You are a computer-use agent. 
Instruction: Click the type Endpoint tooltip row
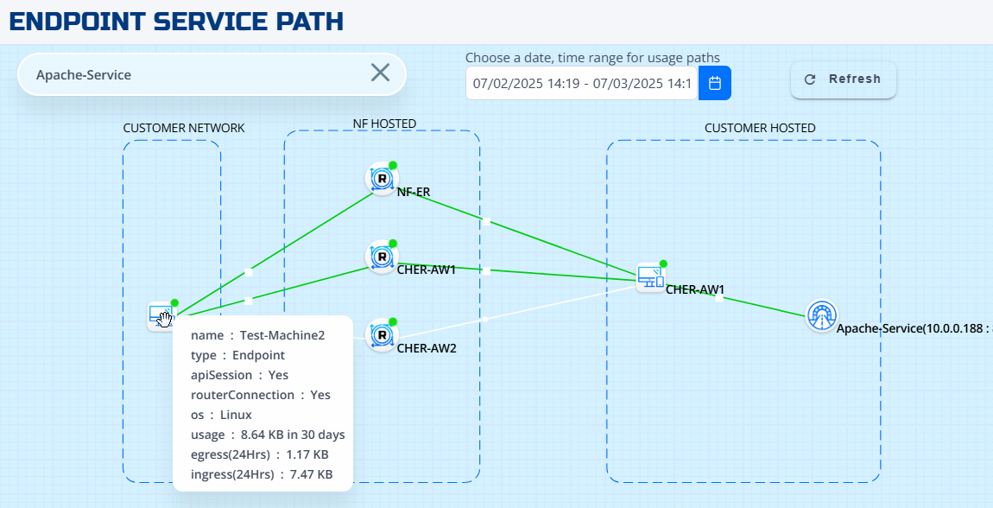pyautogui.click(x=238, y=355)
